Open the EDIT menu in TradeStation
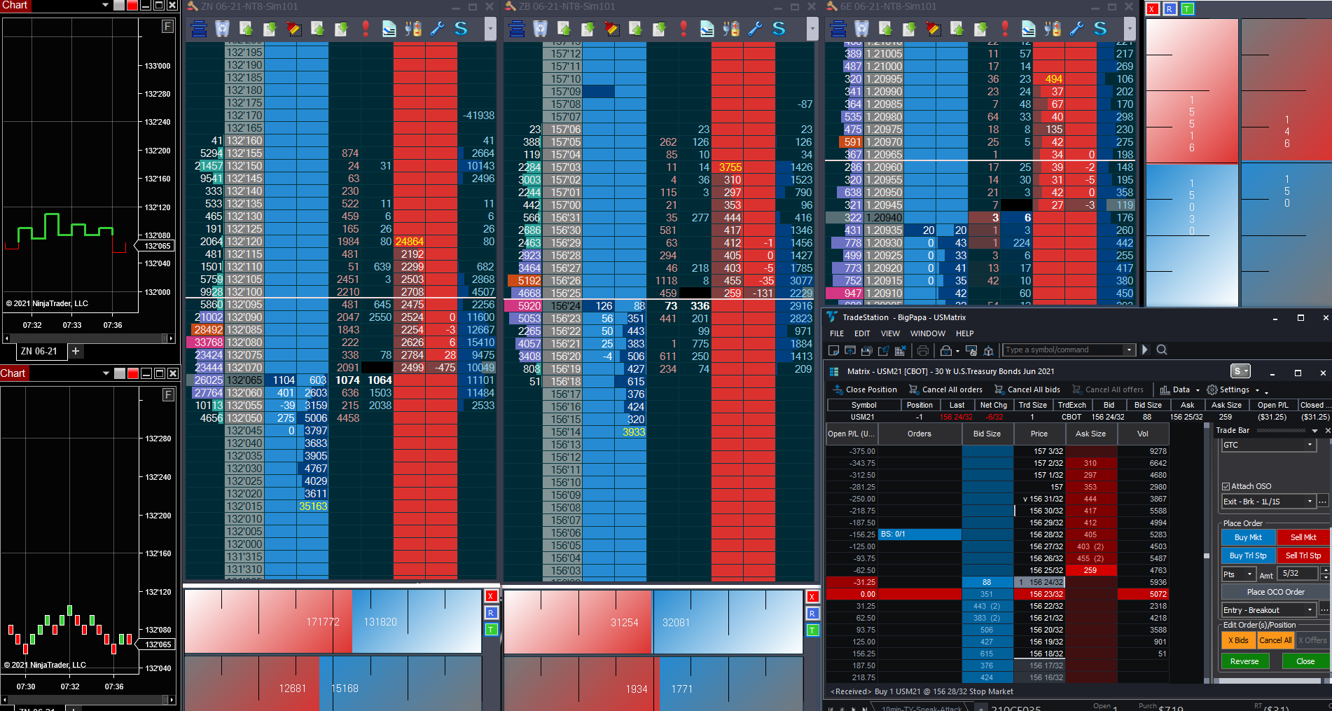1332x711 pixels. 862,333
